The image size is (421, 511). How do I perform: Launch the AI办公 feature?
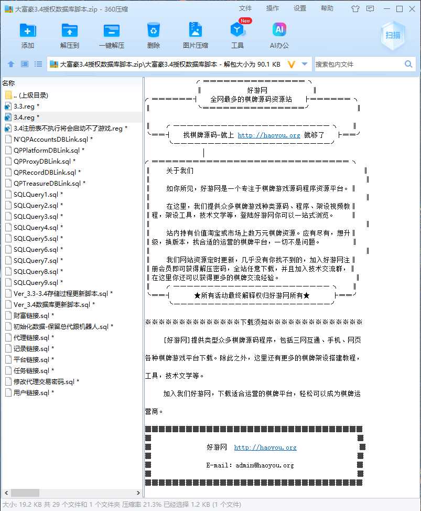click(x=279, y=30)
